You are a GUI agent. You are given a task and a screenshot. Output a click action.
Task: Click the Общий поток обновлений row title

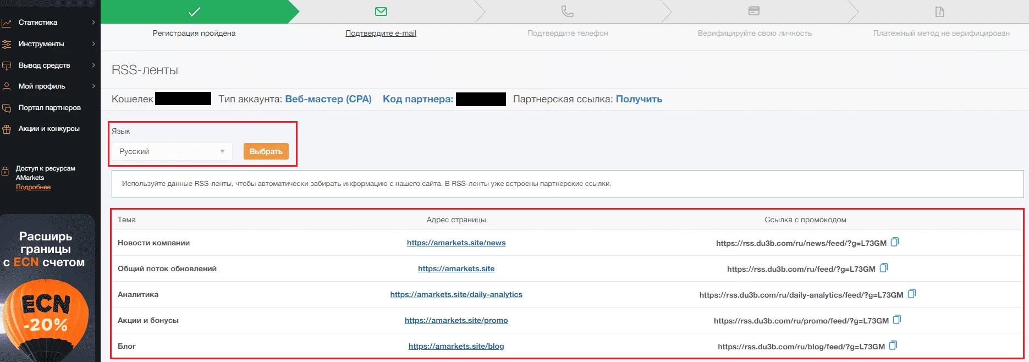167,268
